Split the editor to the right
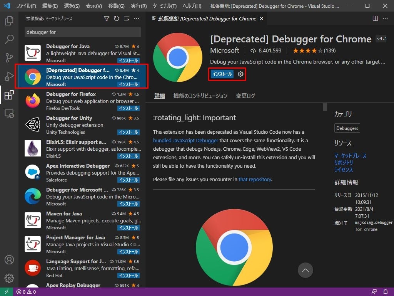 (376, 18)
